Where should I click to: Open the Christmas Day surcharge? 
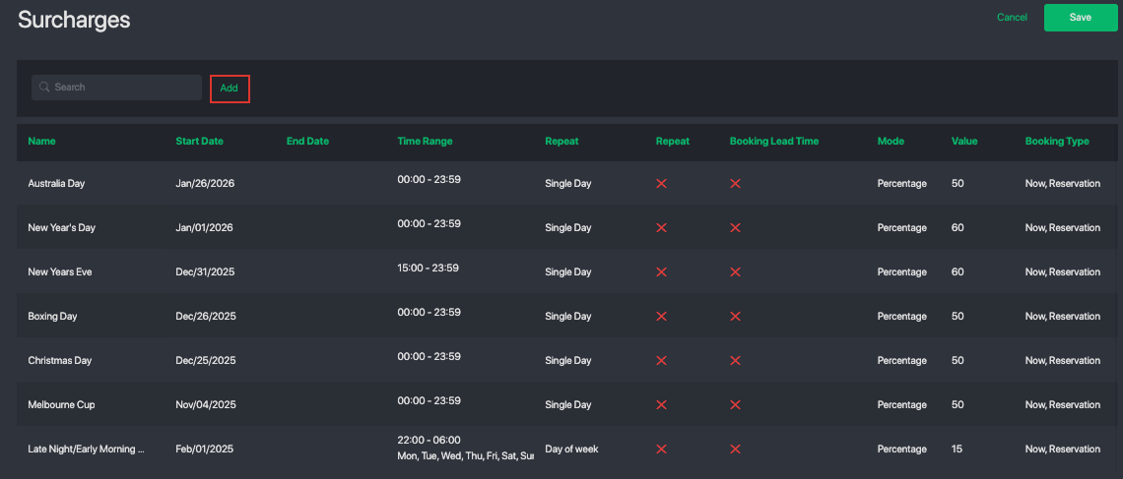coord(60,360)
